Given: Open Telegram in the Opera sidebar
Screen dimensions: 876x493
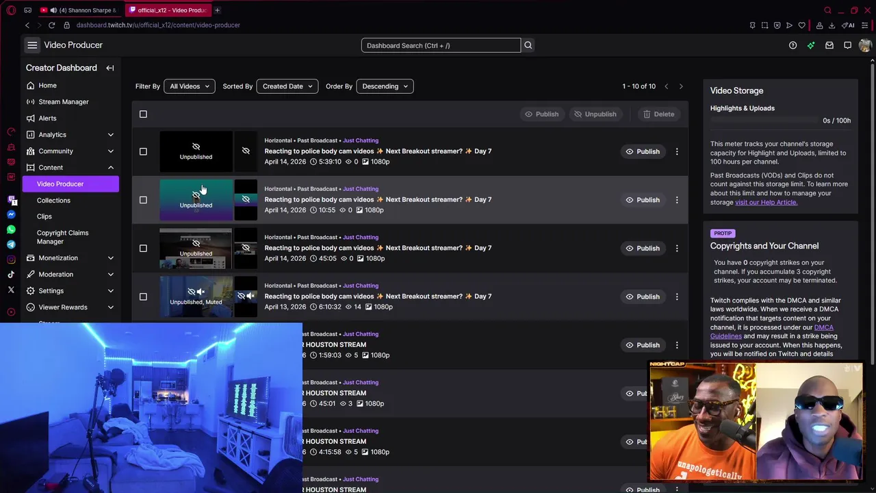Looking at the screenshot, I should pyautogui.click(x=11, y=244).
